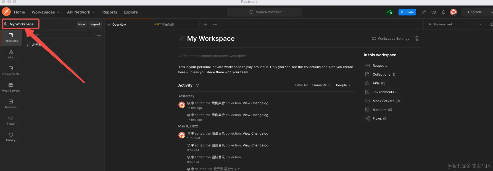Screen dimensions: 493x171
Task: Open the Mock Servers sidebar panel
Action: pos(11,87)
